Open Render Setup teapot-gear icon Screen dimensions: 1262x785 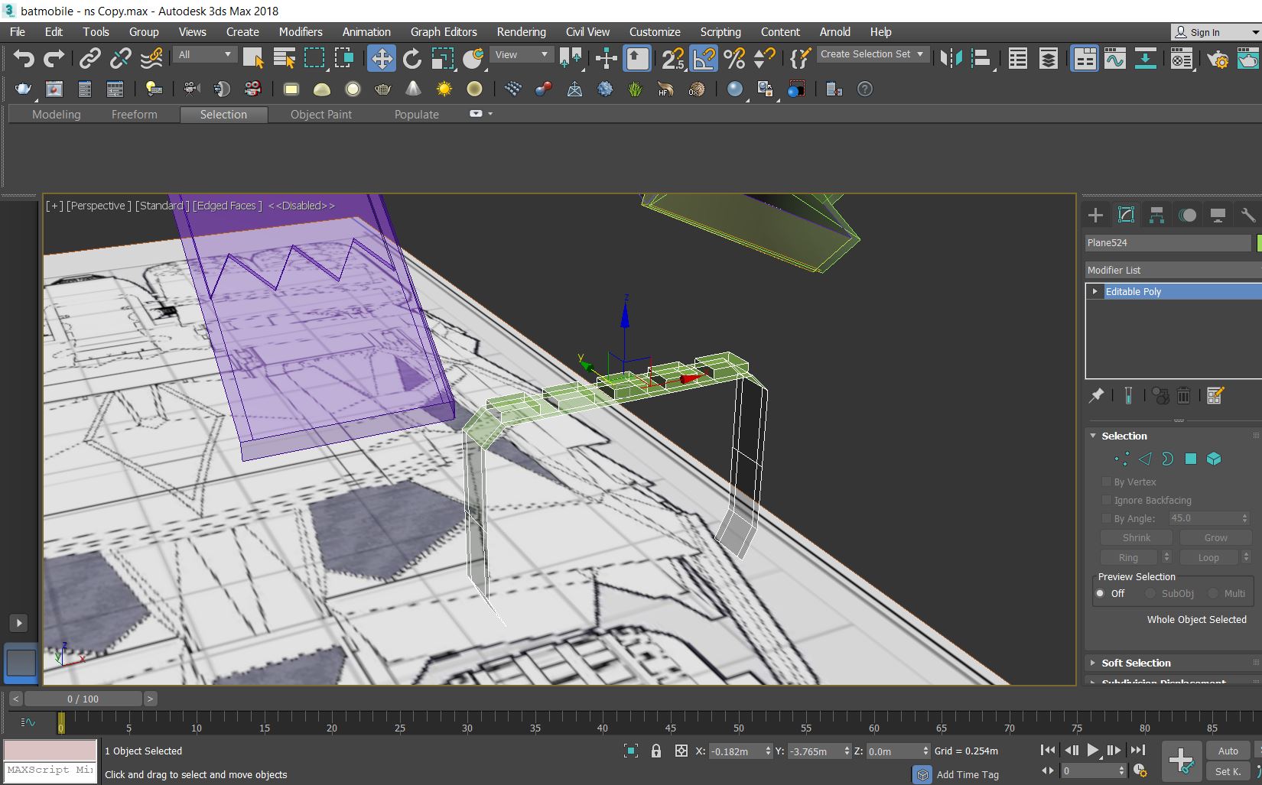[1218, 58]
